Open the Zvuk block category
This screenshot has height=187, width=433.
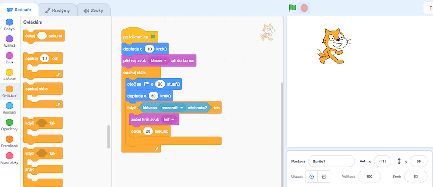pos(10,58)
